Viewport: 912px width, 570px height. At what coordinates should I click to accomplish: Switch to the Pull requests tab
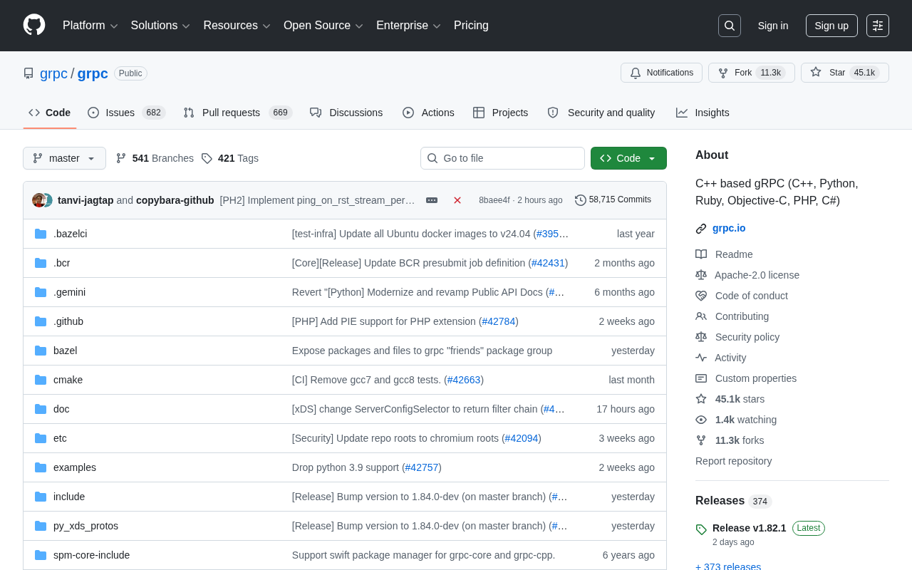237,113
